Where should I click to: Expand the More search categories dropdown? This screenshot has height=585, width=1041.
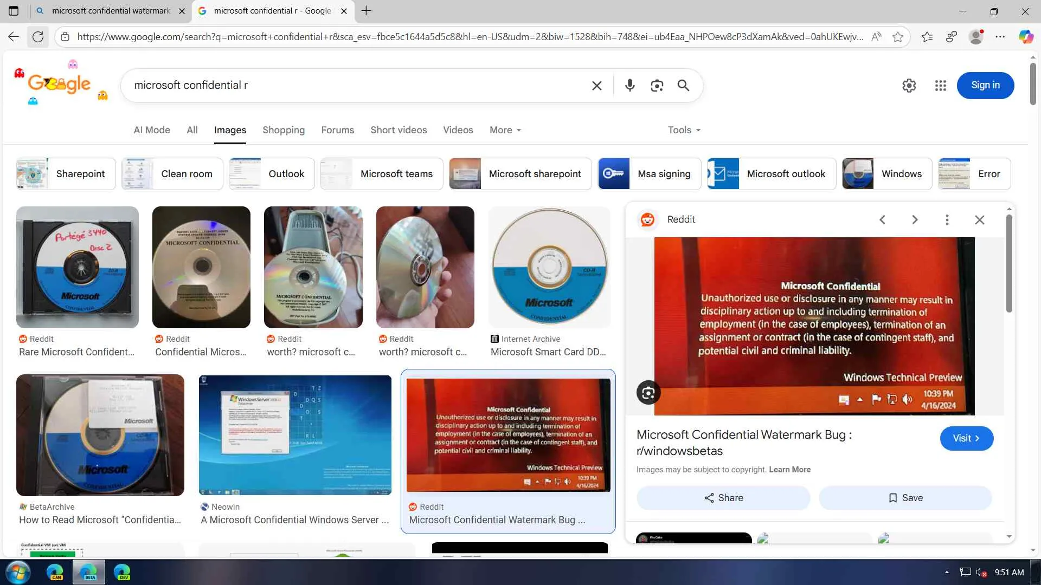pos(505,130)
